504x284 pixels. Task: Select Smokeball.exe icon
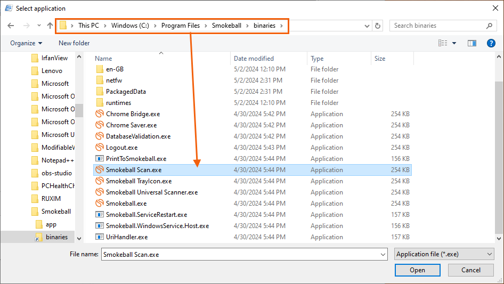click(x=100, y=203)
